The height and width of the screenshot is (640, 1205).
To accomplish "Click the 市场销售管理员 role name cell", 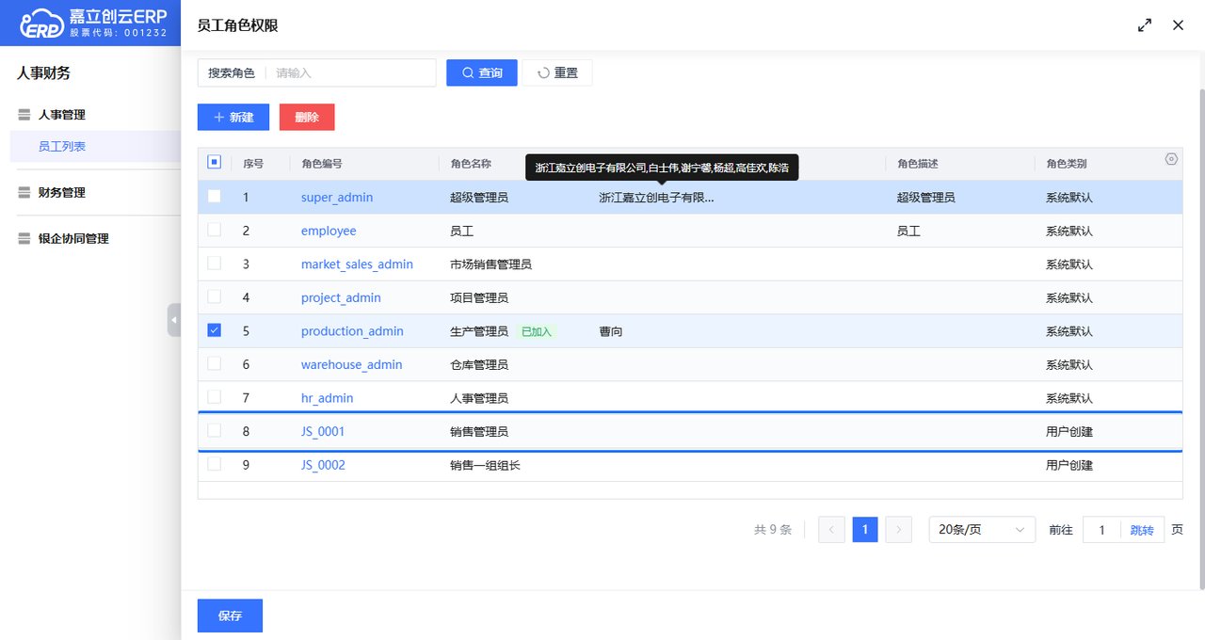I will point(491,264).
